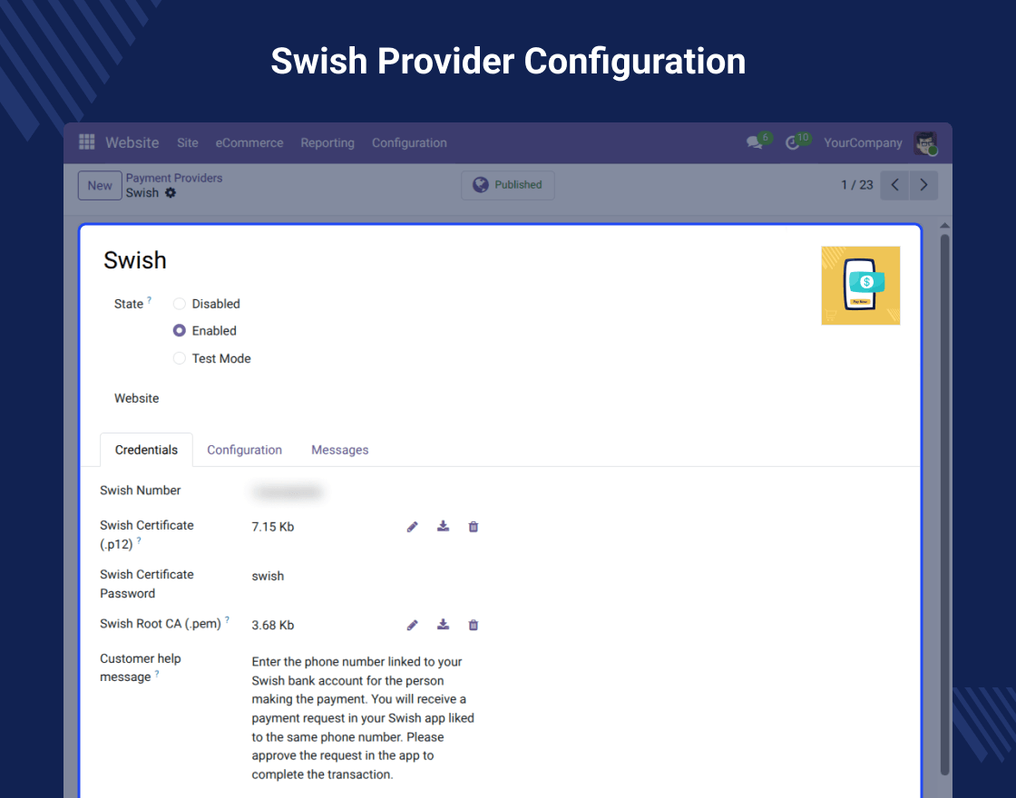Open the apps grid menu icon
This screenshot has height=798, width=1016.
[x=87, y=141]
